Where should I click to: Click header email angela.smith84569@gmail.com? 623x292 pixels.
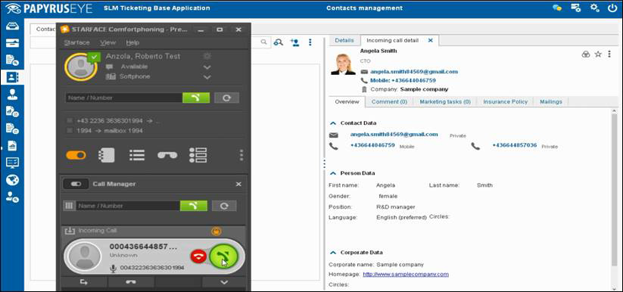coord(414,72)
